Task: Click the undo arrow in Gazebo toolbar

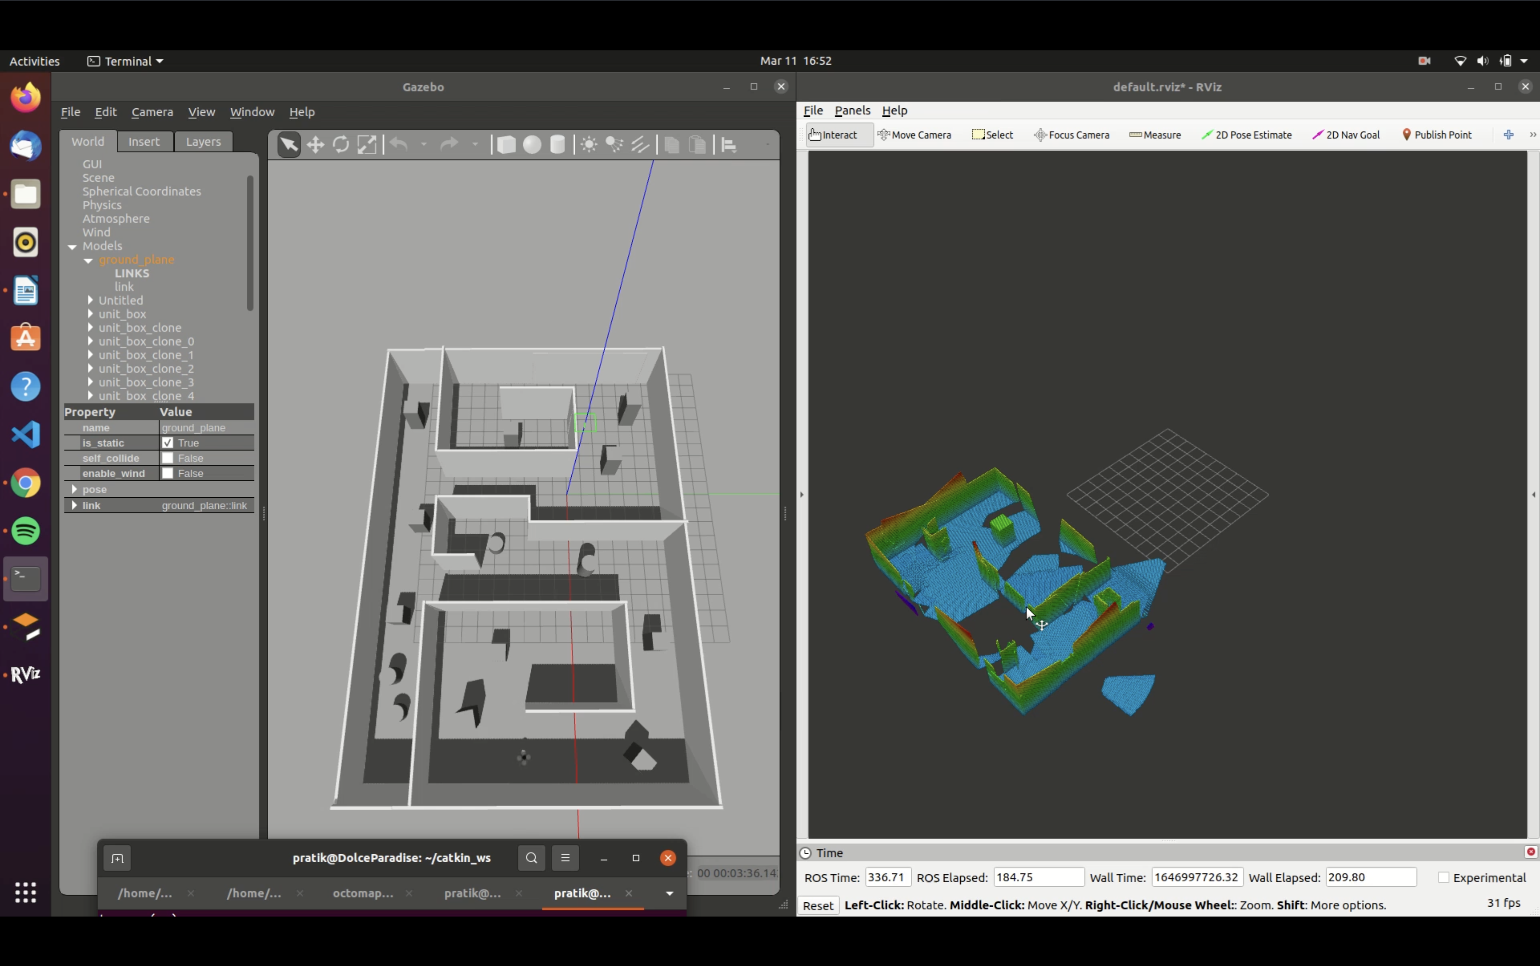Action: coord(399,145)
